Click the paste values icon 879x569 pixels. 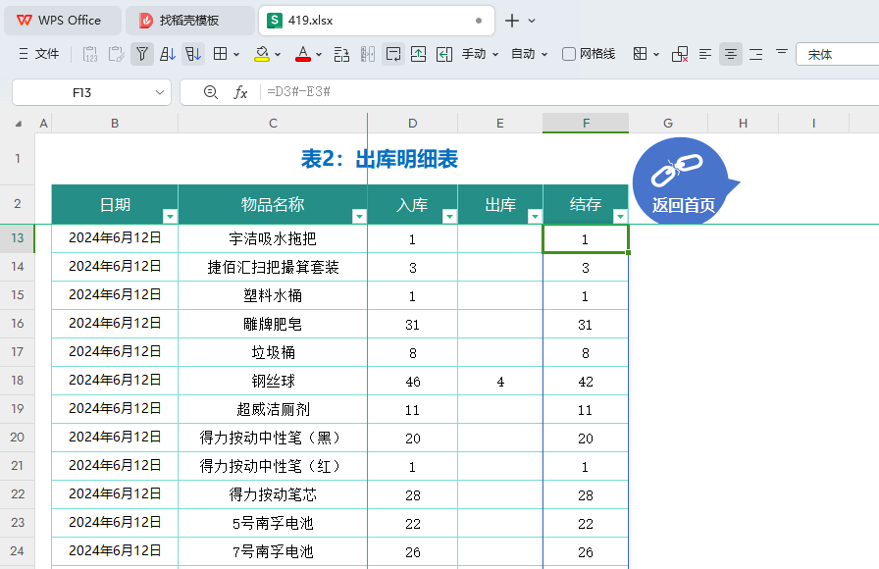point(90,54)
